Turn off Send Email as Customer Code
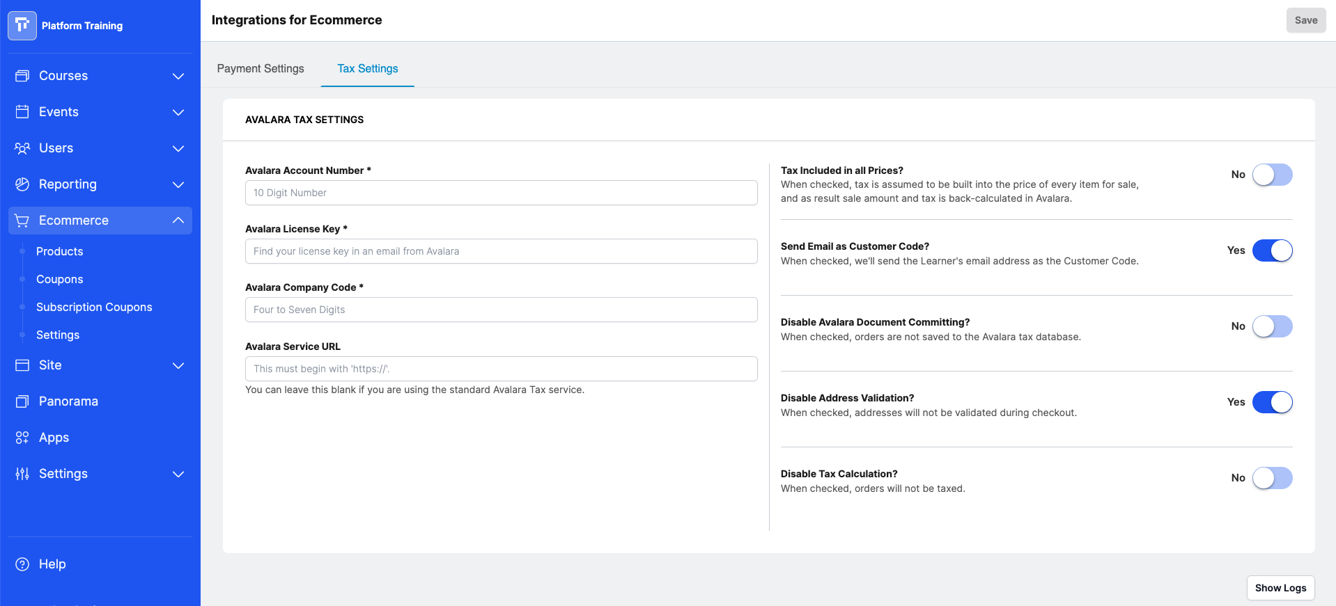Viewport: 1336px width, 606px height. pos(1272,250)
